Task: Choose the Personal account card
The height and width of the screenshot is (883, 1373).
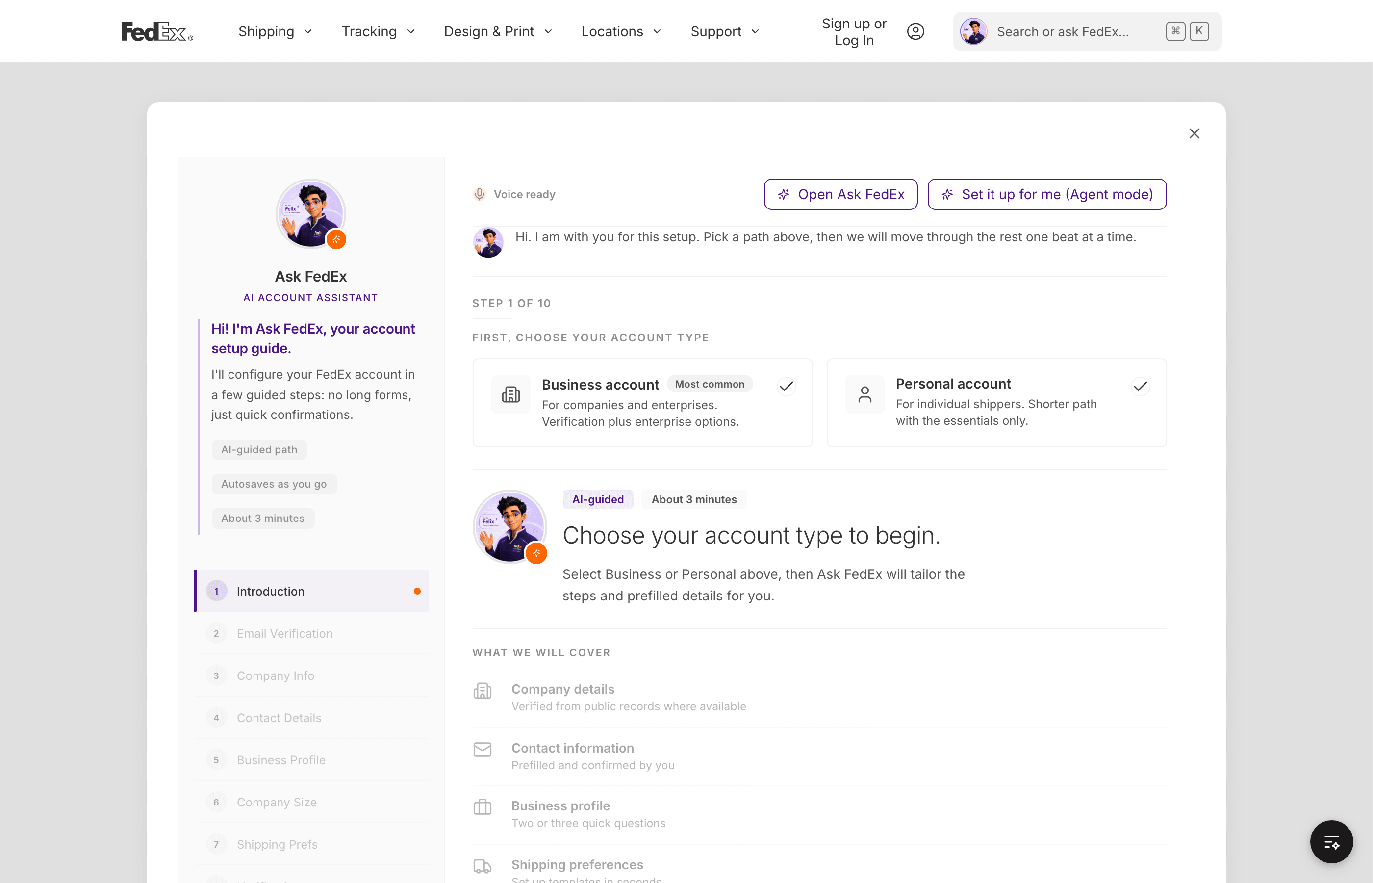Action: pos(996,403)
